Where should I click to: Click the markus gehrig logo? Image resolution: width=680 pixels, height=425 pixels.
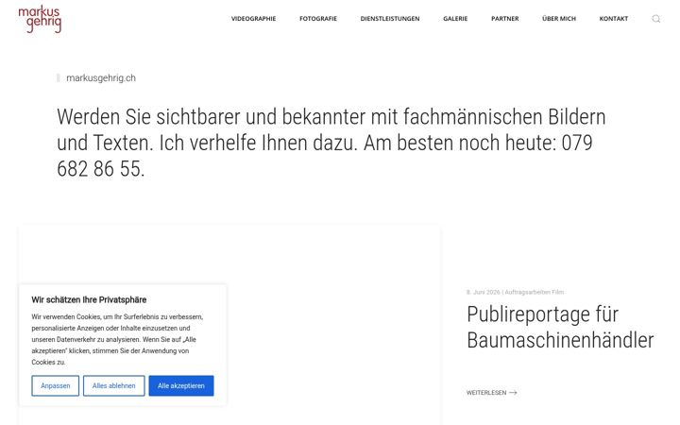pos(40,20)
